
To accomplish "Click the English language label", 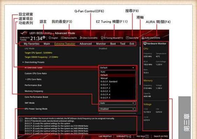I will click(x=55, y=38).
